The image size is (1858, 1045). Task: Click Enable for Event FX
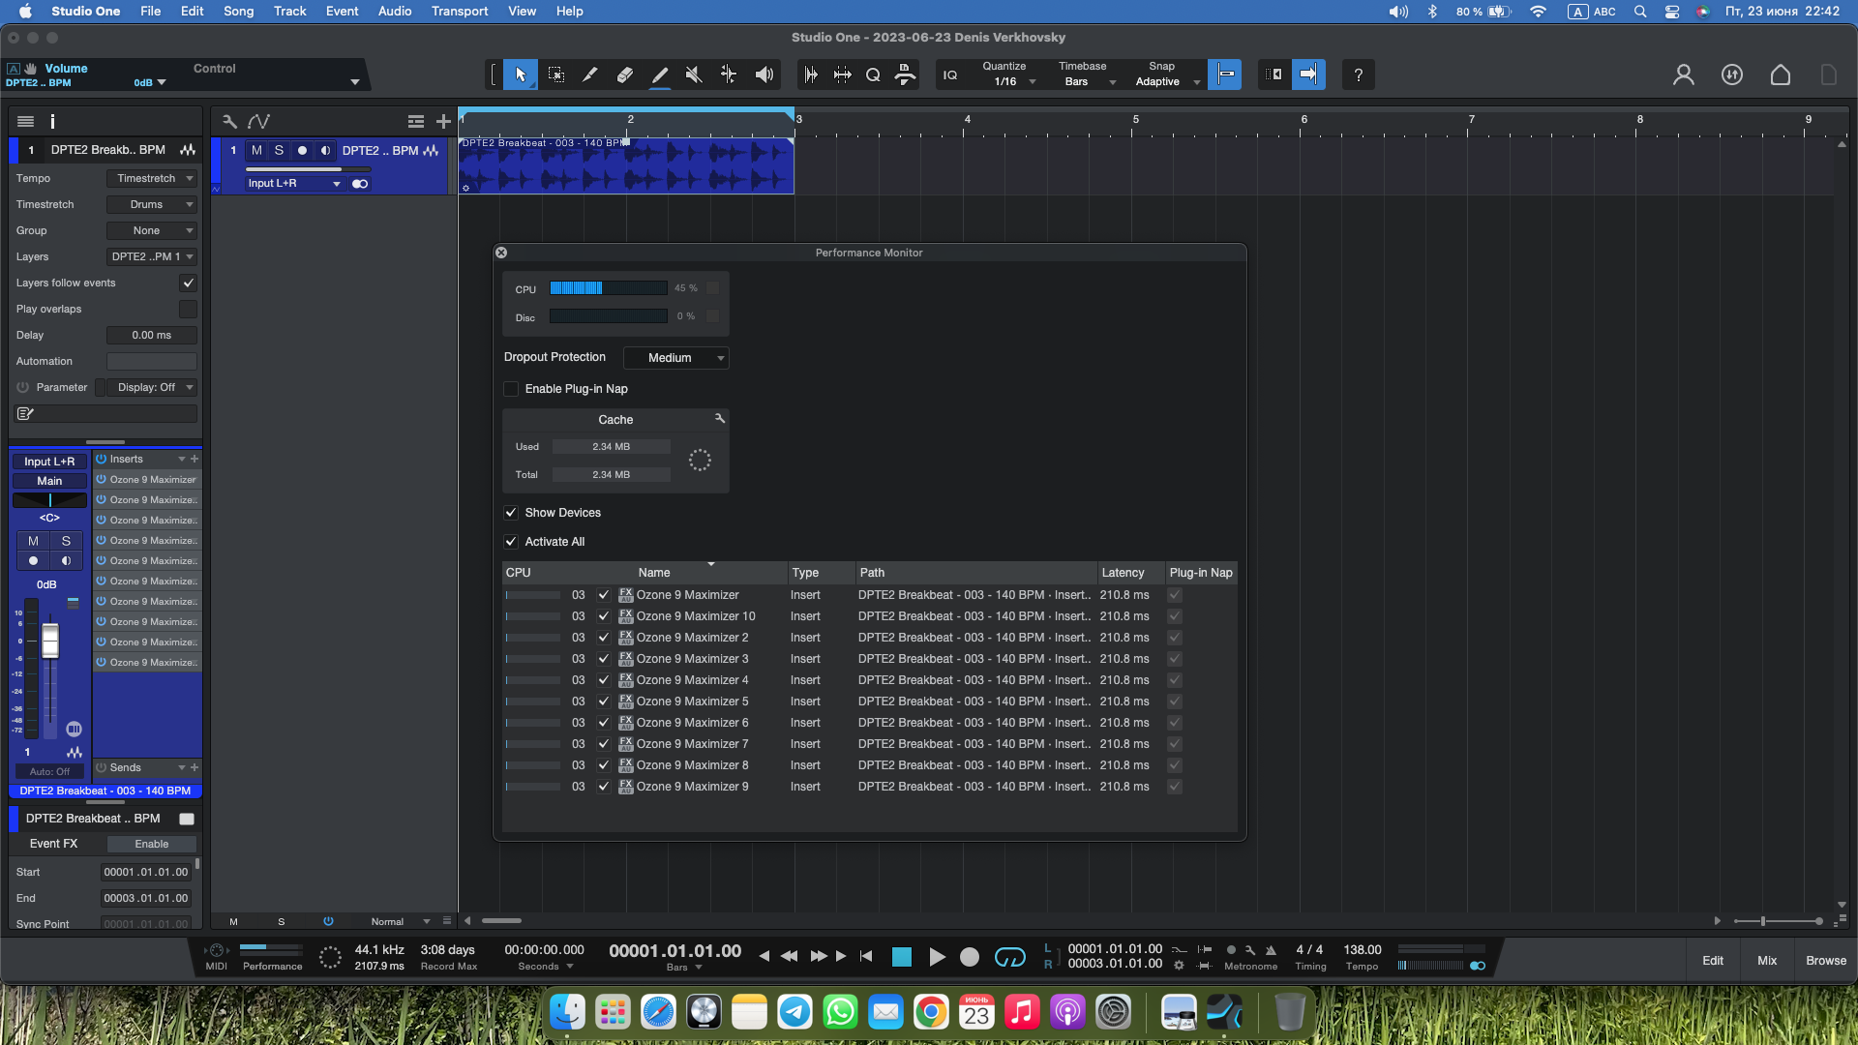coord(152,844)
